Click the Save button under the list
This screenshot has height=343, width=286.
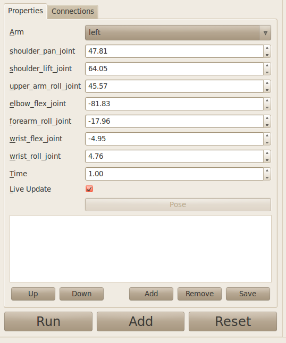point(248,294)
